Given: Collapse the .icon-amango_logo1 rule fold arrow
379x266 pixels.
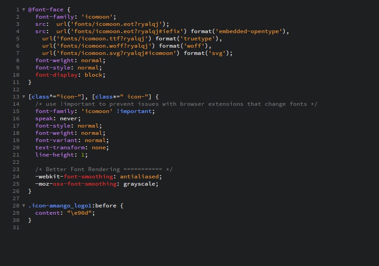Looking at the screenshot, I should [24, 206].
